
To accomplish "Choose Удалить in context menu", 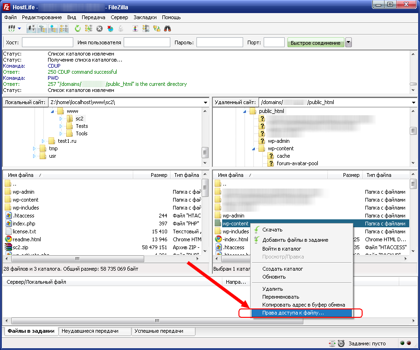I will 301,289.
